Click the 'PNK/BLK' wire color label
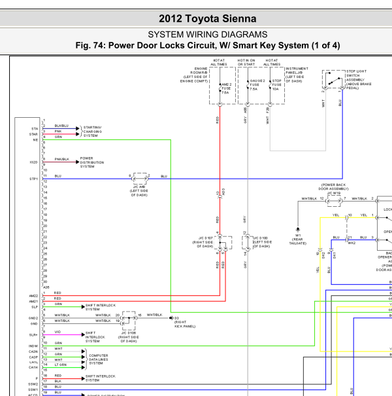The height and width of the screenshot is (396, 392). pos(62,159)
